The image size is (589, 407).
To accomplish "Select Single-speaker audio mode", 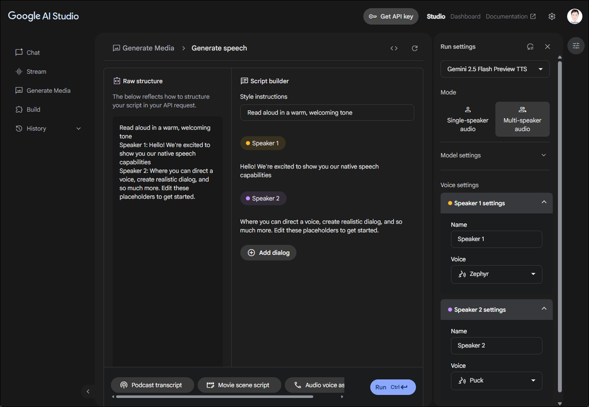I will pos(468,119).
